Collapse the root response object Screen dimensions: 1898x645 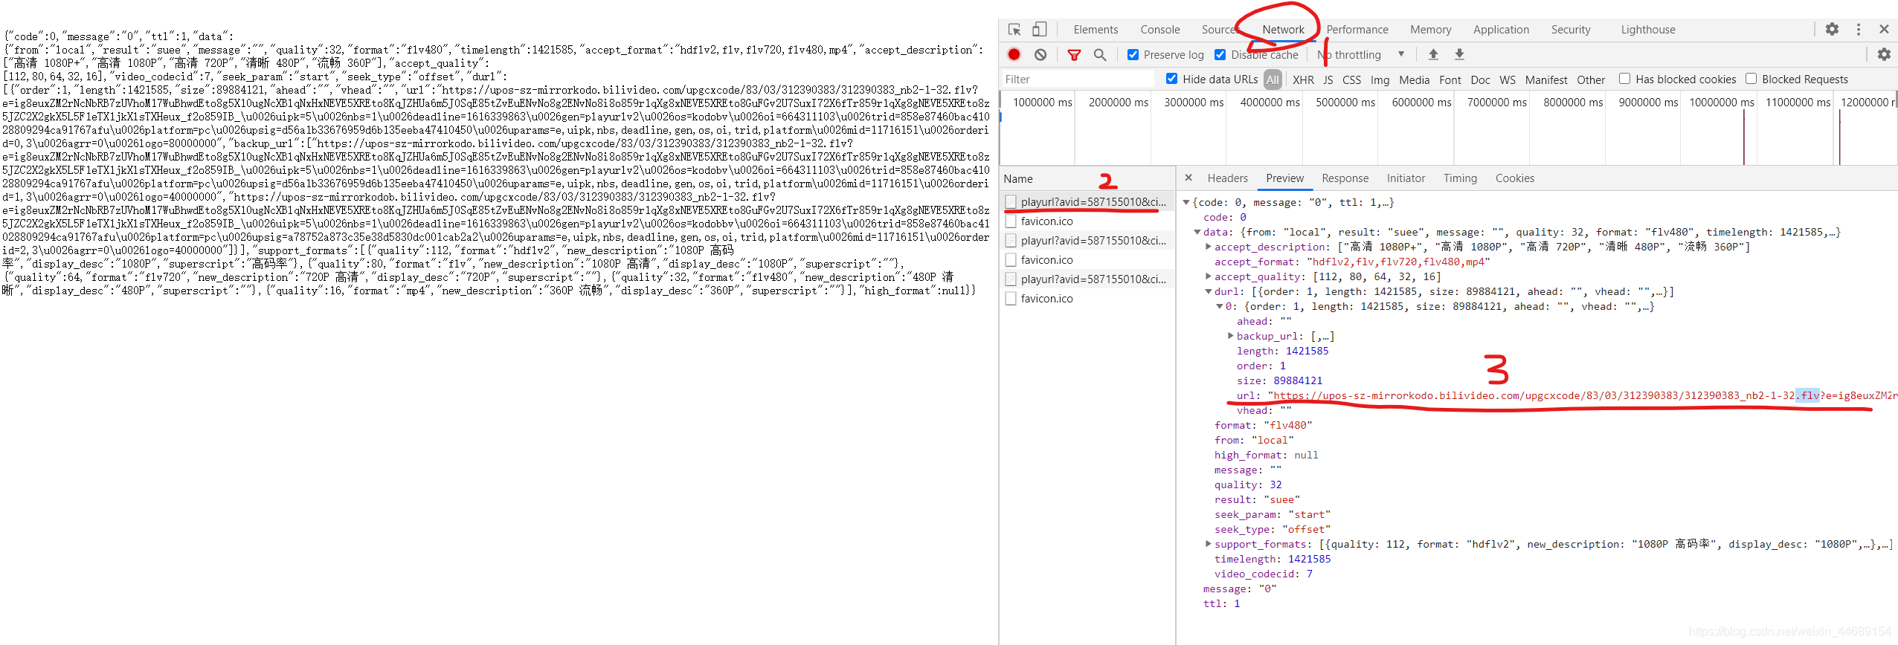pos(1186,202)
